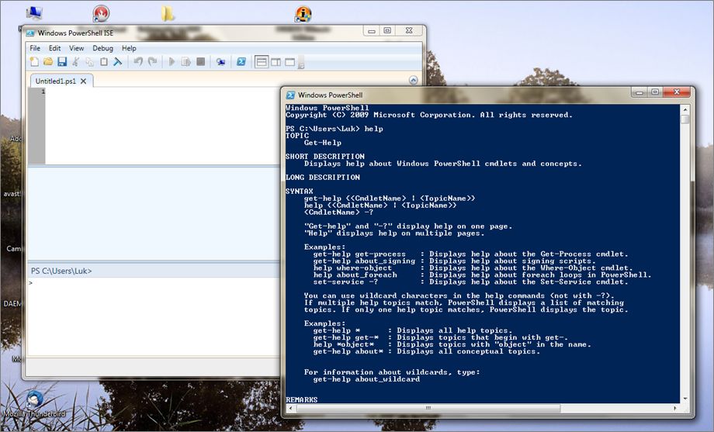Image resolution: width=714 pixels, height=432 pixels.
Task: Open the Edit menu in PowerShell ISE
Action: (x=54, y=48)
